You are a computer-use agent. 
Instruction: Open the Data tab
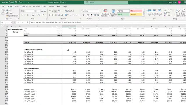click(44, 6)
